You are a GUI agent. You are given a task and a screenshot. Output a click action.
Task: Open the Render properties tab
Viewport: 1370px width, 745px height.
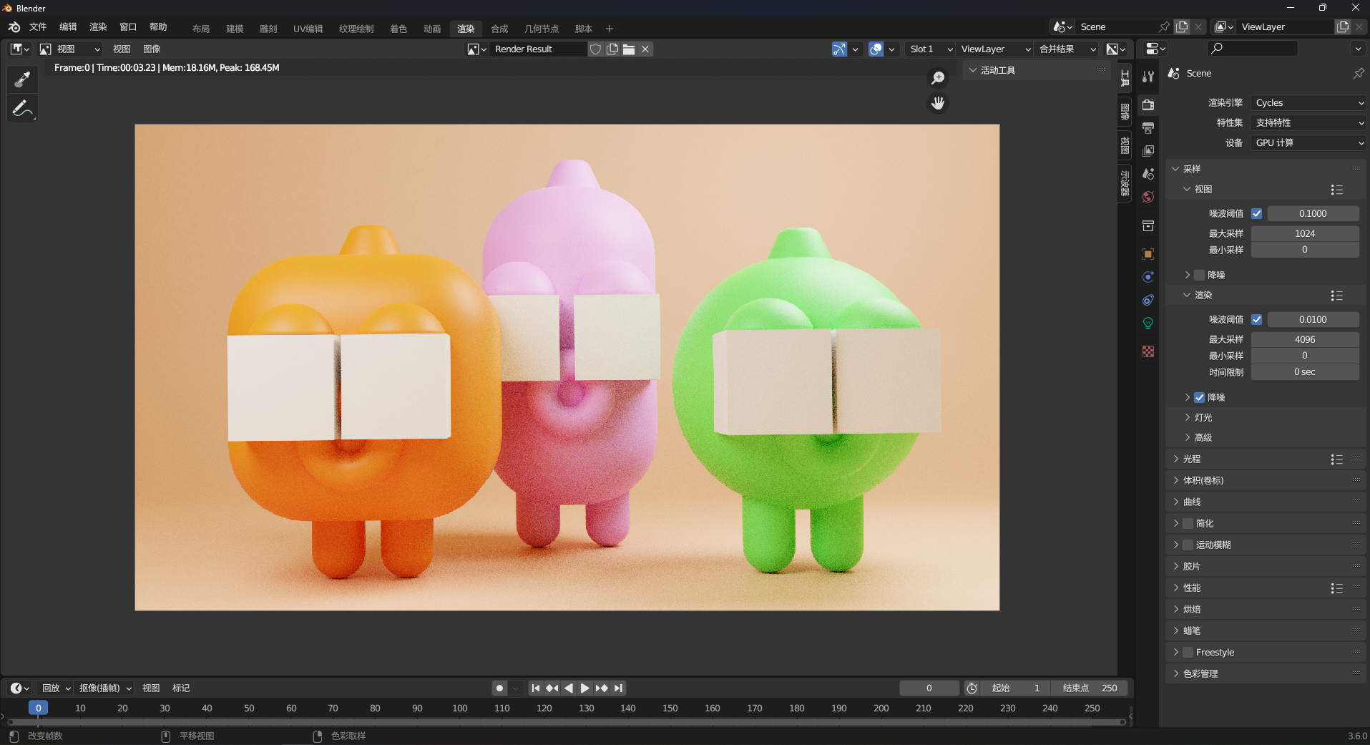point(1148,104)
